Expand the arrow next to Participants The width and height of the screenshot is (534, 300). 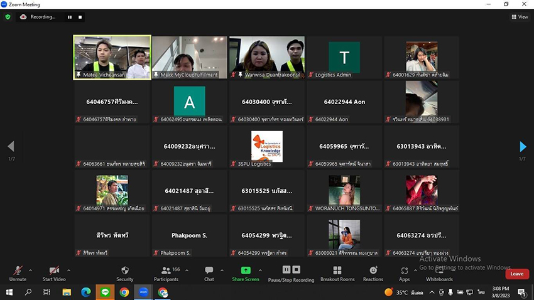[187, 271]
